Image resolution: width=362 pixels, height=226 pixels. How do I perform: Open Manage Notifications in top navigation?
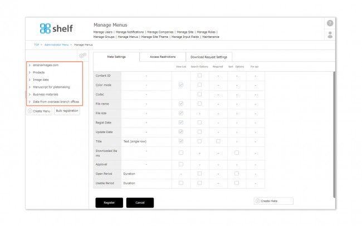point(130,32)
